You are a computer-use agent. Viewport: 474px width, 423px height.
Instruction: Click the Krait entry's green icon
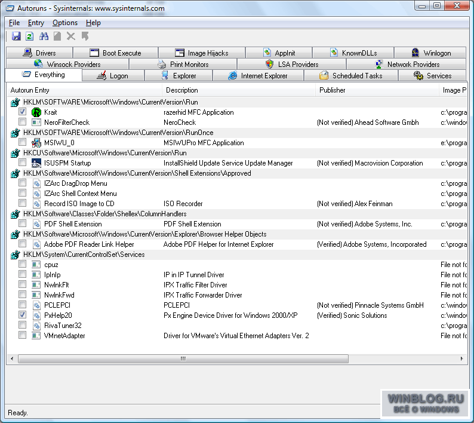tap(36, 112)
